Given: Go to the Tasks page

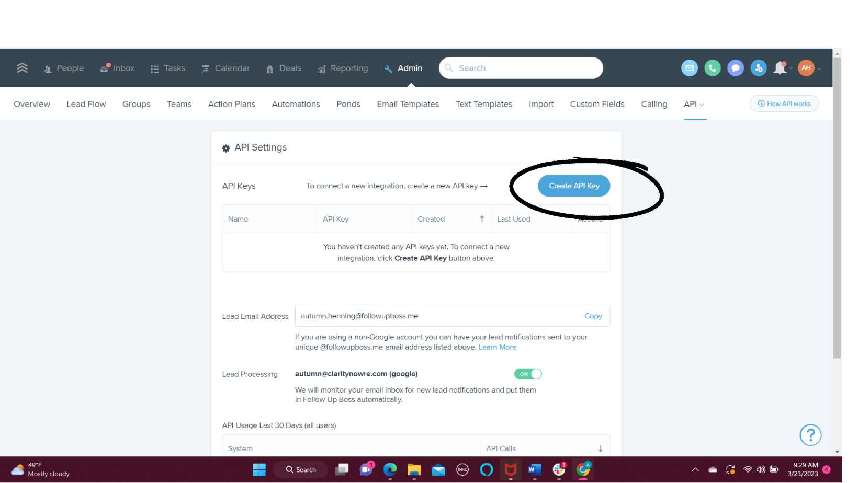Looking at the screenshot, I should 168,68.
